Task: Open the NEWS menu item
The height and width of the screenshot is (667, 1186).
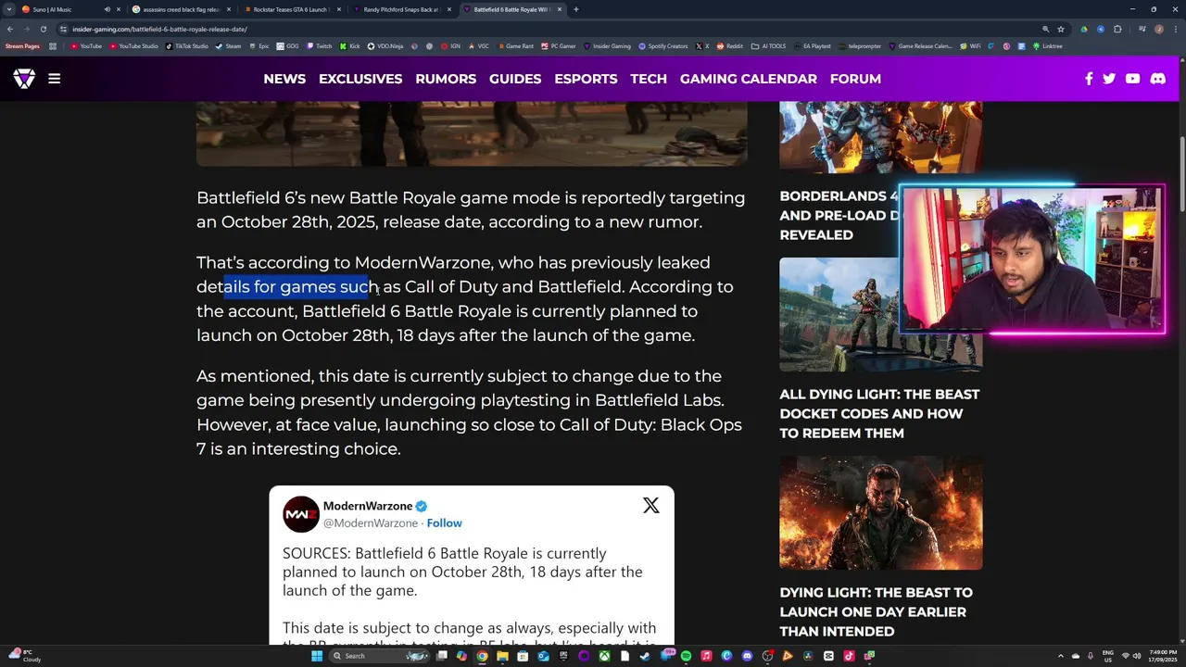Action: coord(284,79)
